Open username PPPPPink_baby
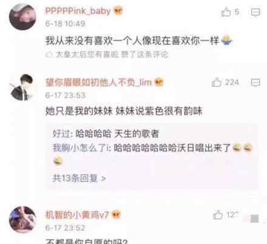Viewport: 267px width, 244px height. [78, 11]
